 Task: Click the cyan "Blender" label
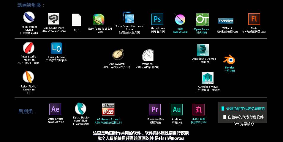tap(229, 68)
